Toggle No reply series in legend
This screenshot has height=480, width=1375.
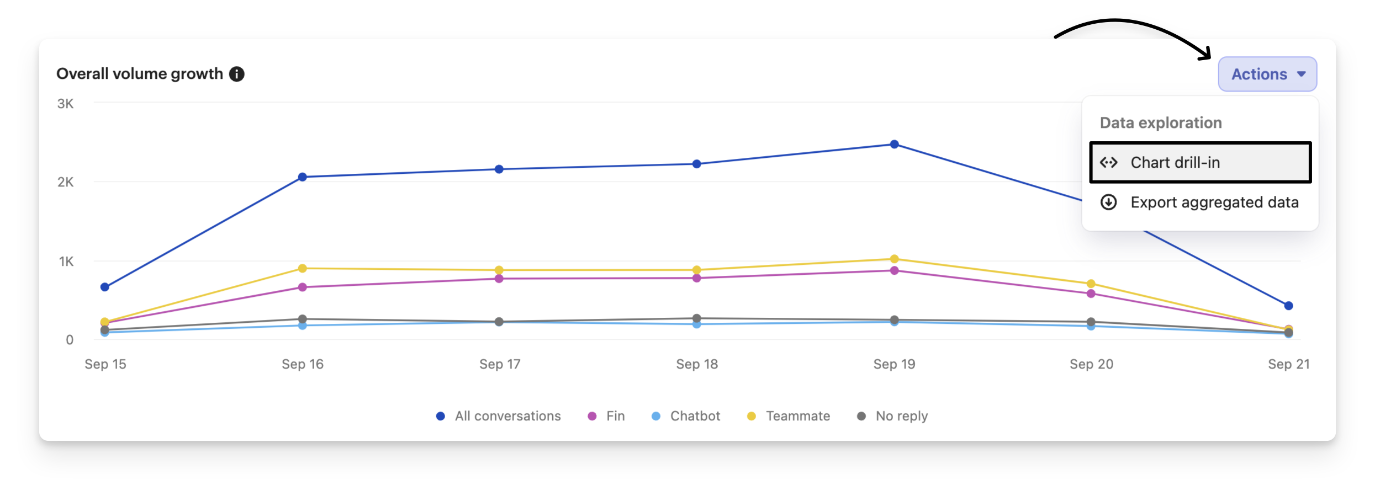click(901, 416)
